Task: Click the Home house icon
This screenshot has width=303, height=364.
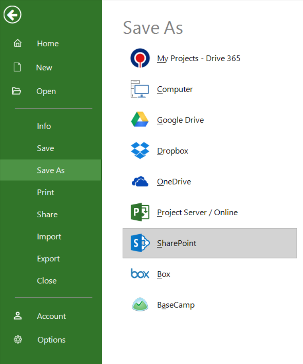Action: [18, 43]
